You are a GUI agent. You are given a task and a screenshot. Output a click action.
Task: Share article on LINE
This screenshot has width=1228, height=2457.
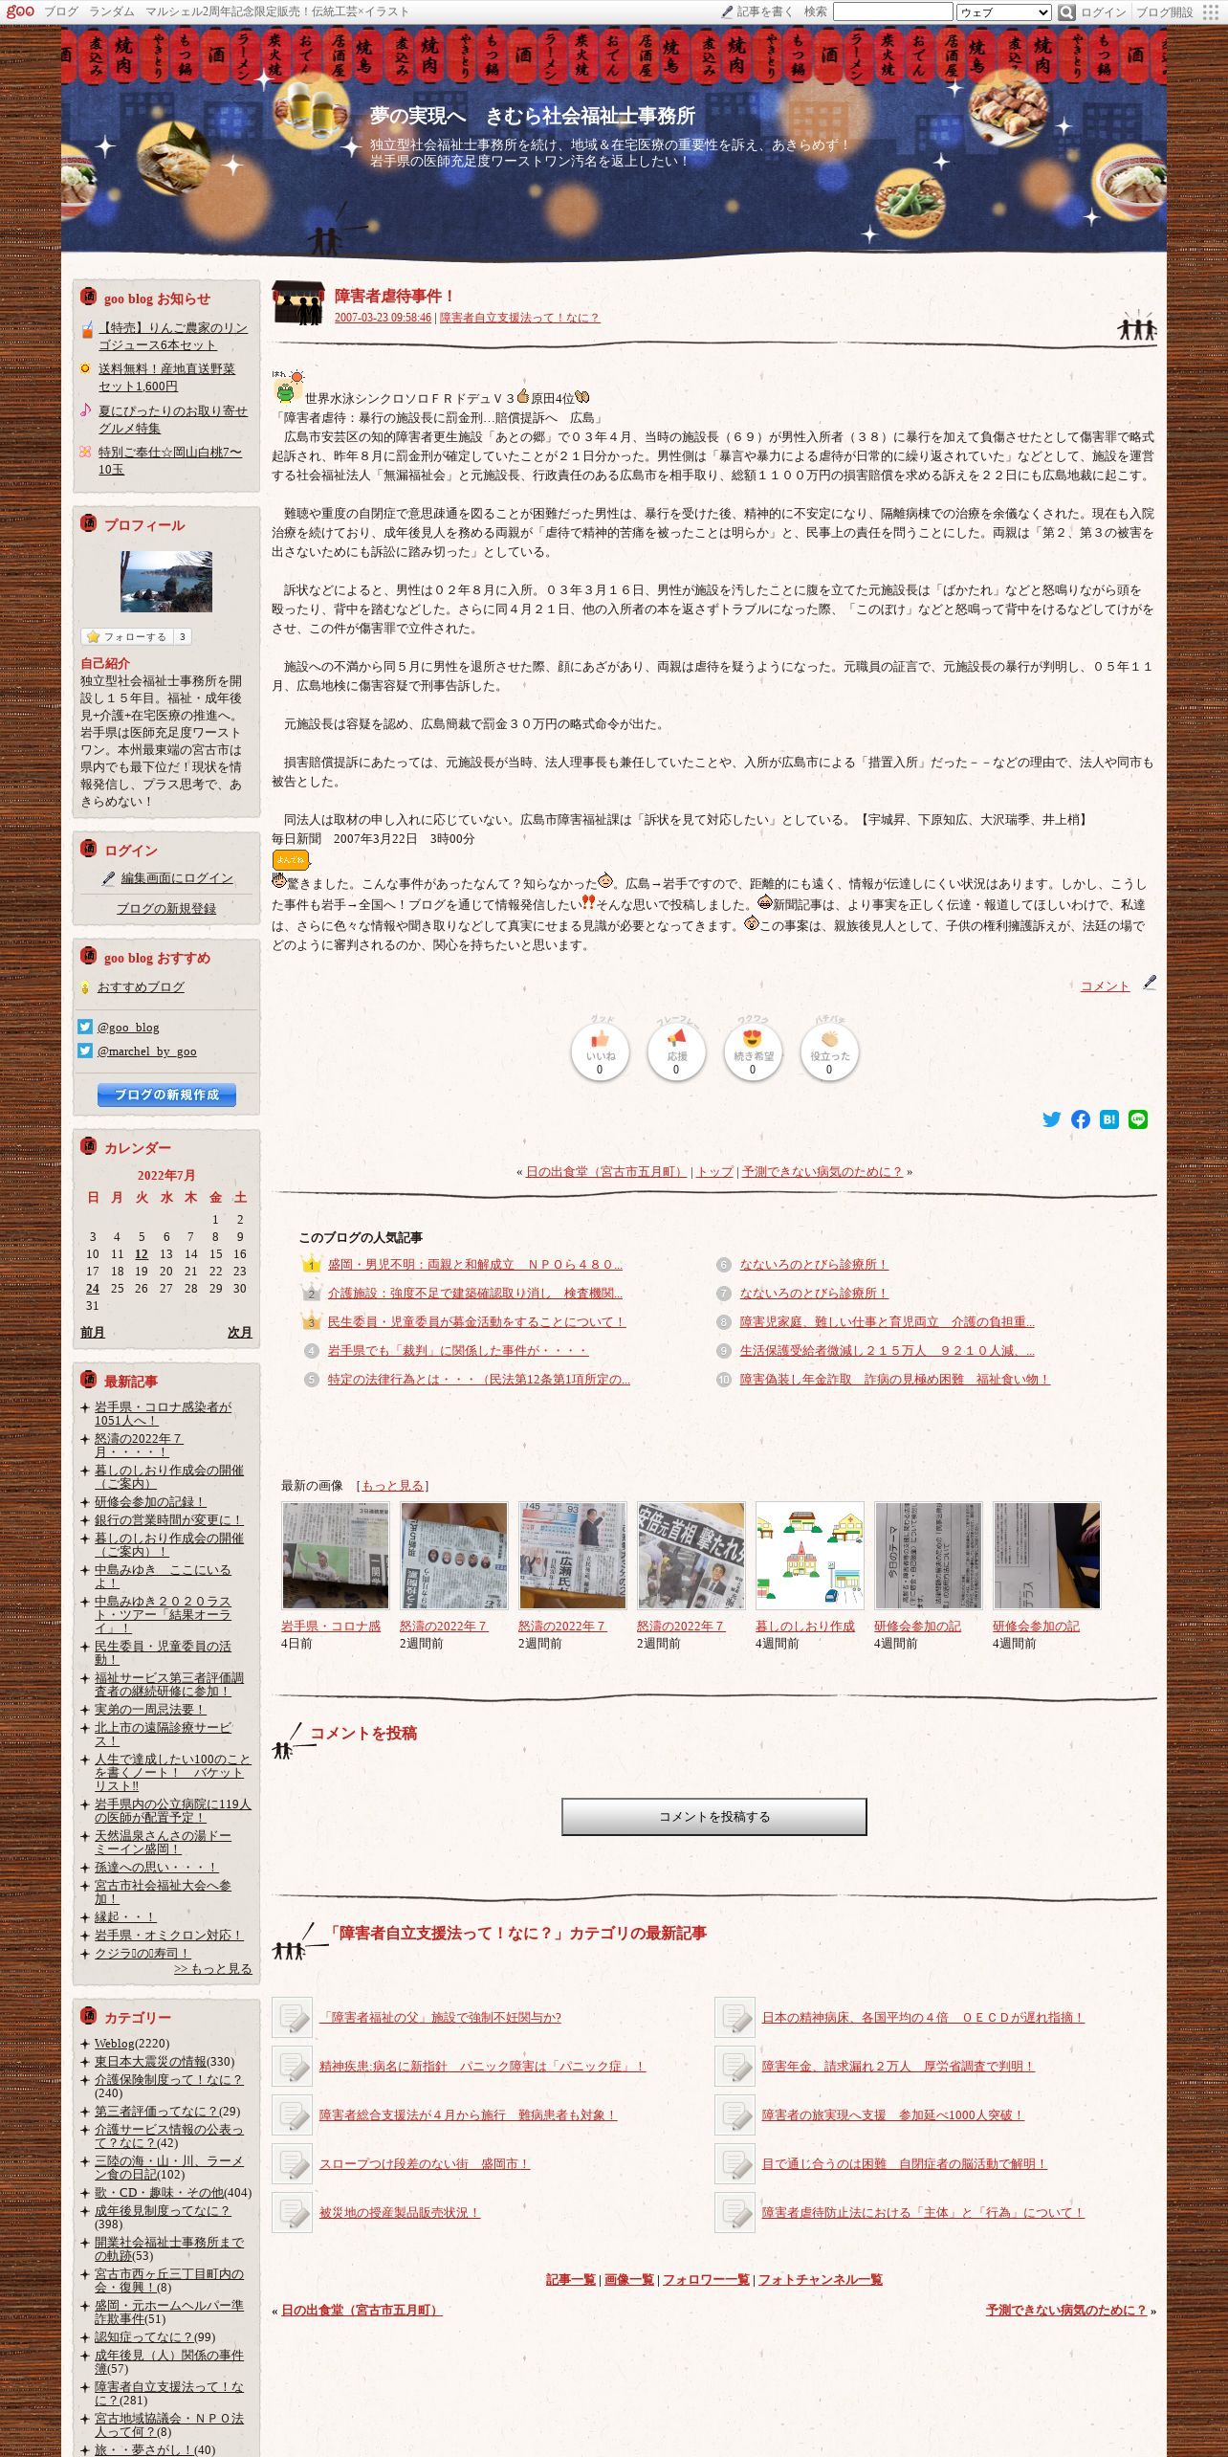coord(1138,1119)
